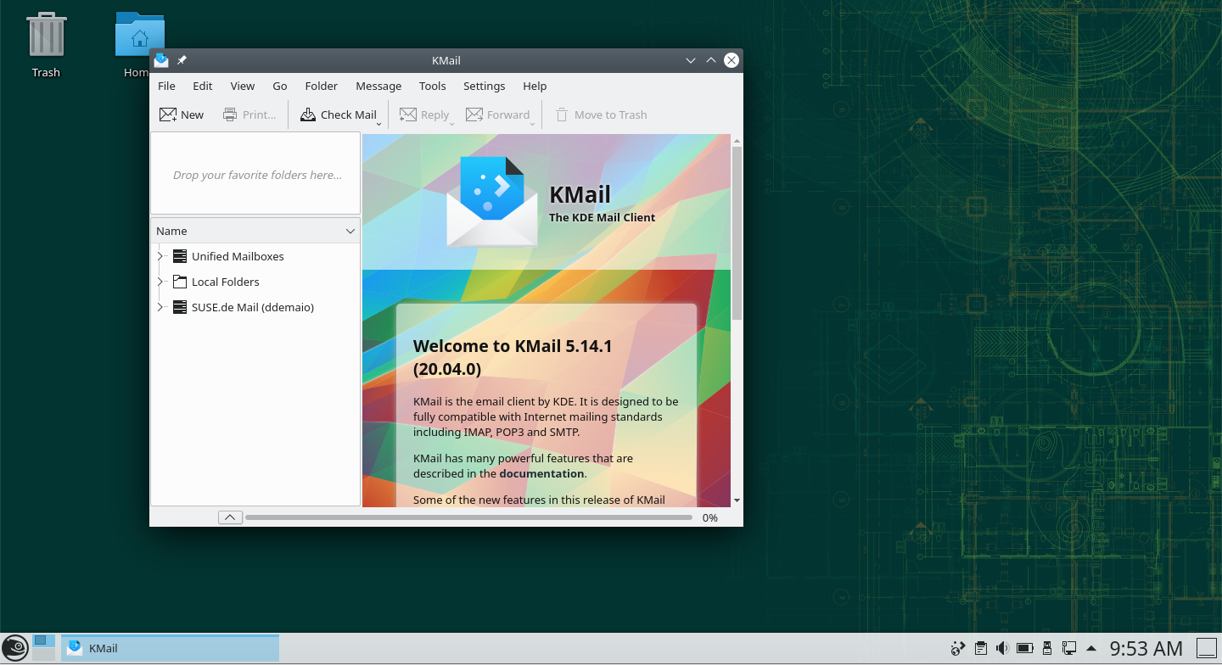Expand the Unified Mailboxes tree item
Screen dimensions: 1222x665
coord(160,256)
